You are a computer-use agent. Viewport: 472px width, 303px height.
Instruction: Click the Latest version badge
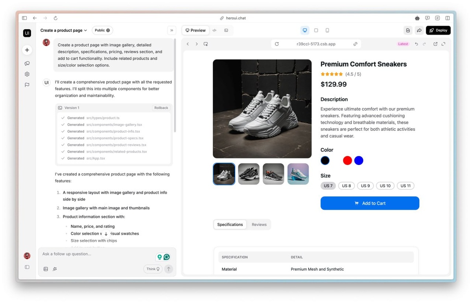point(403,44)
